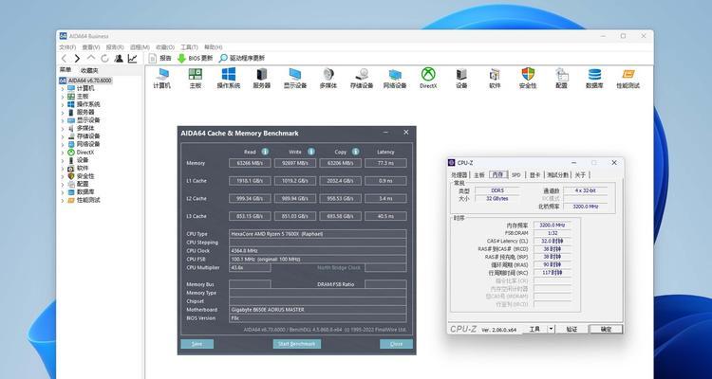Open the 帮助(H) menu
The image size is (712, 379).
tap(213, 47)
